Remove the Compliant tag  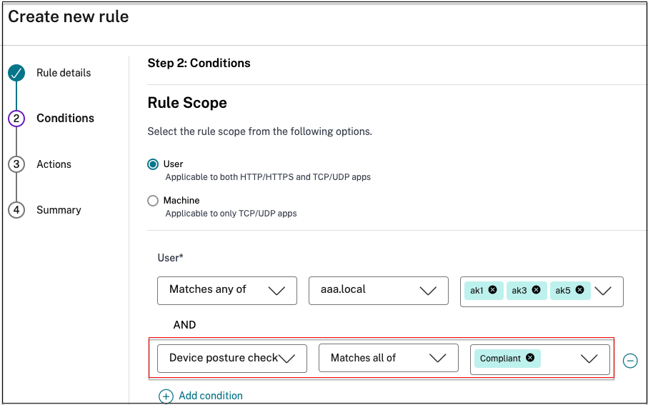(530, 358)
